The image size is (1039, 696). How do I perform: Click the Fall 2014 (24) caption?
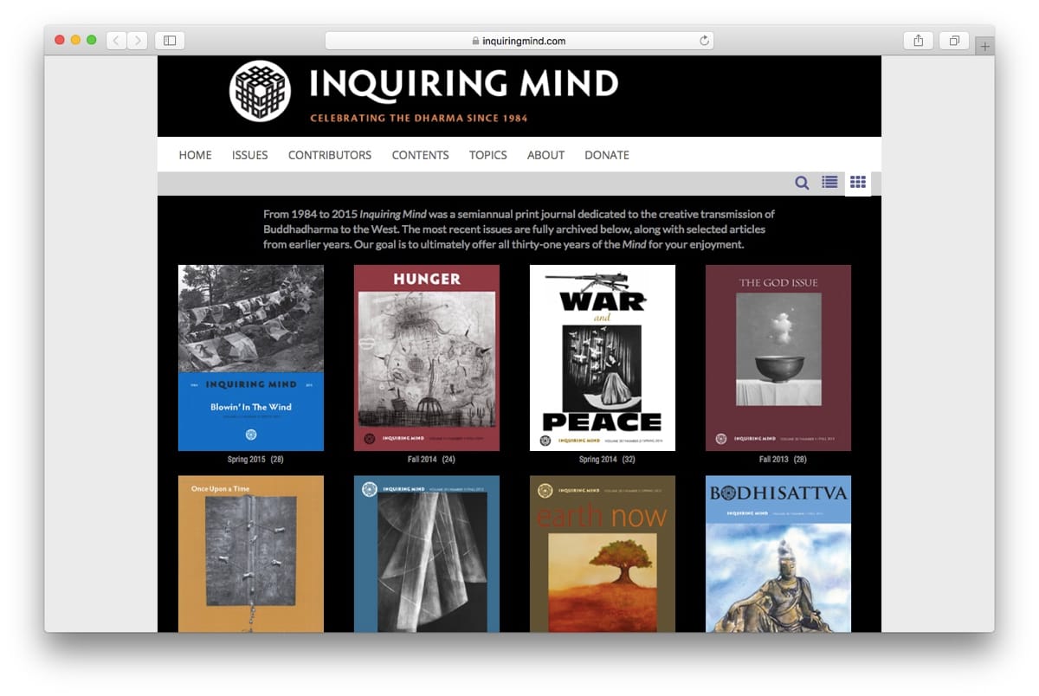point(431,460)
